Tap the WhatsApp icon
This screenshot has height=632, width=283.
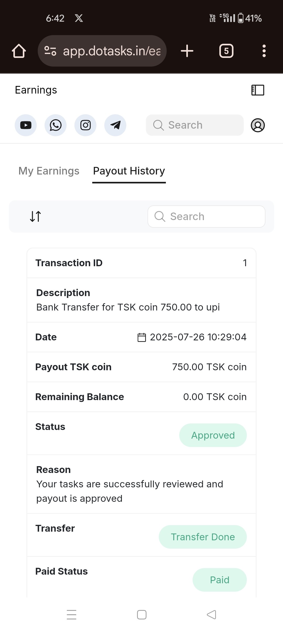coord(56,125)
